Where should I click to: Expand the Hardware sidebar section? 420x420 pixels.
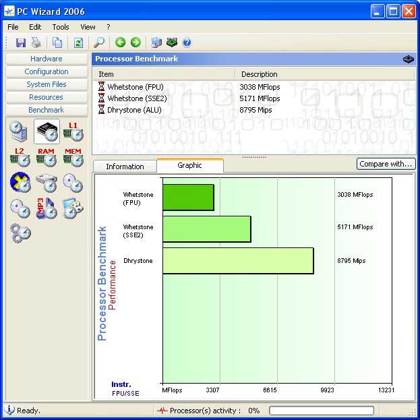[46, 59]
